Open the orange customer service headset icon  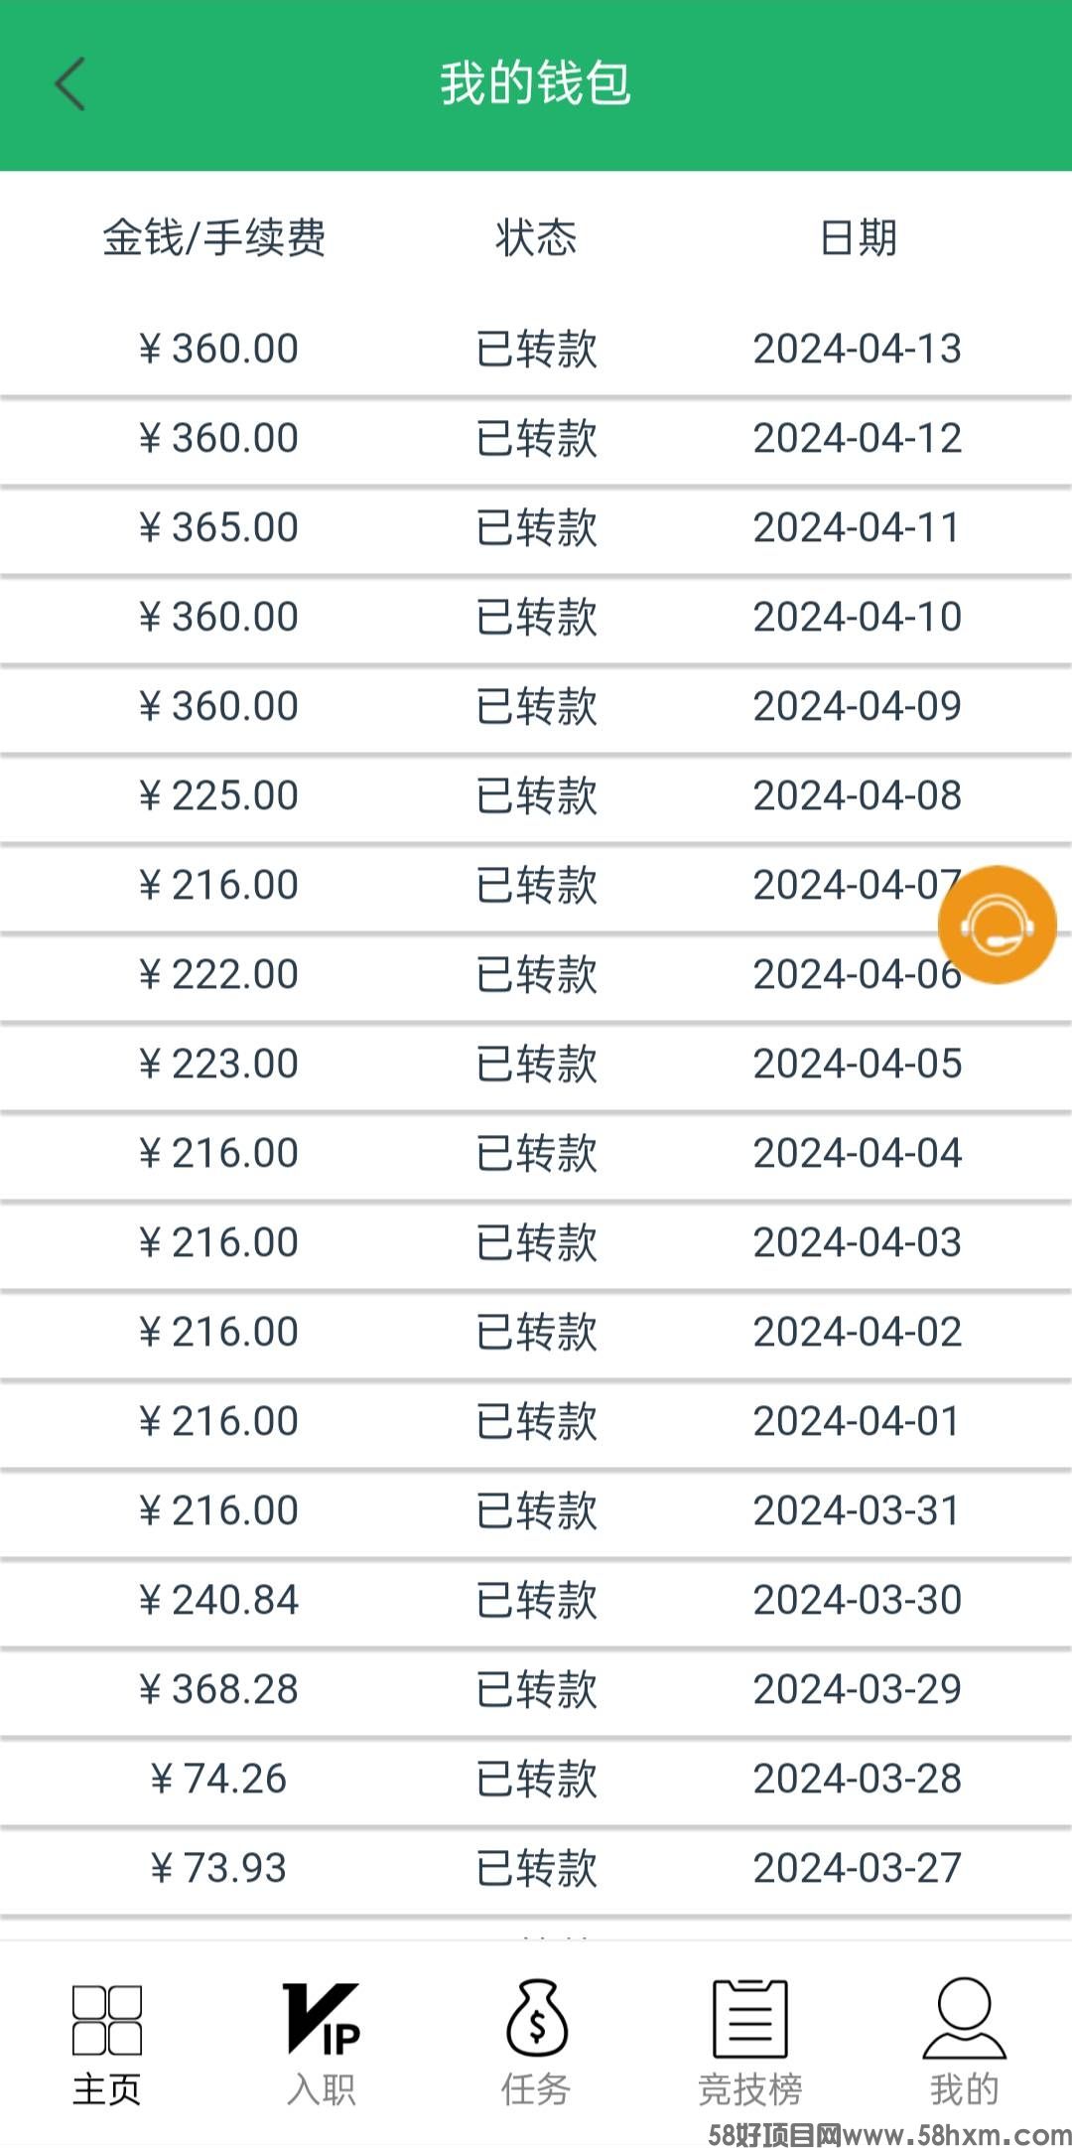pyautogui.click(x=997, y=925)
